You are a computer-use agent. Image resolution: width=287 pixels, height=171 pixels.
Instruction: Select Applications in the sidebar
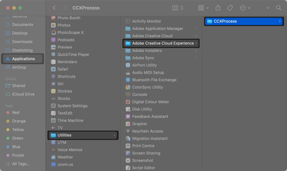(23, 59)
